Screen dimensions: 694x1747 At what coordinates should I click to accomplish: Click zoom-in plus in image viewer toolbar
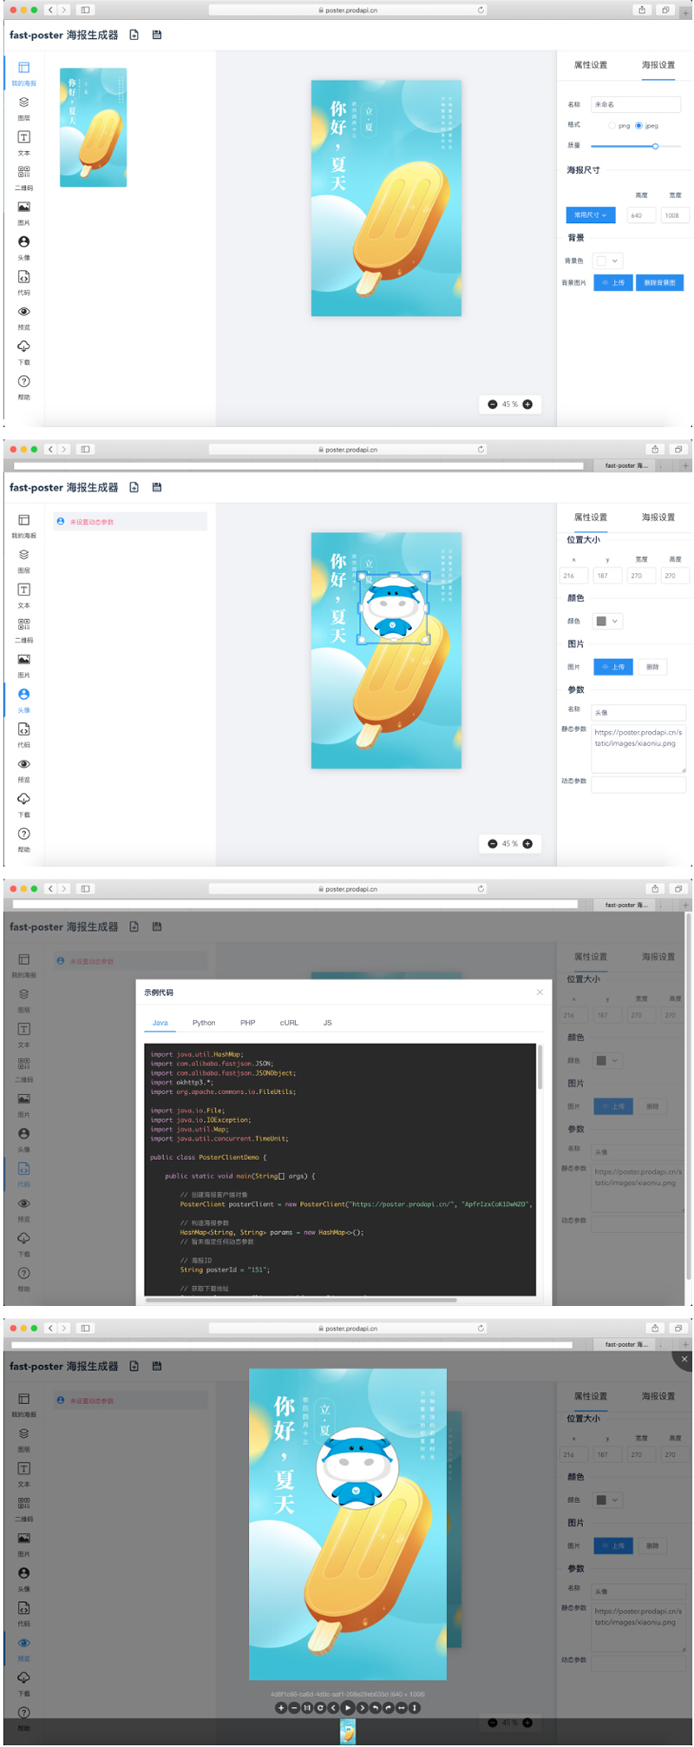pos(281,1708)
